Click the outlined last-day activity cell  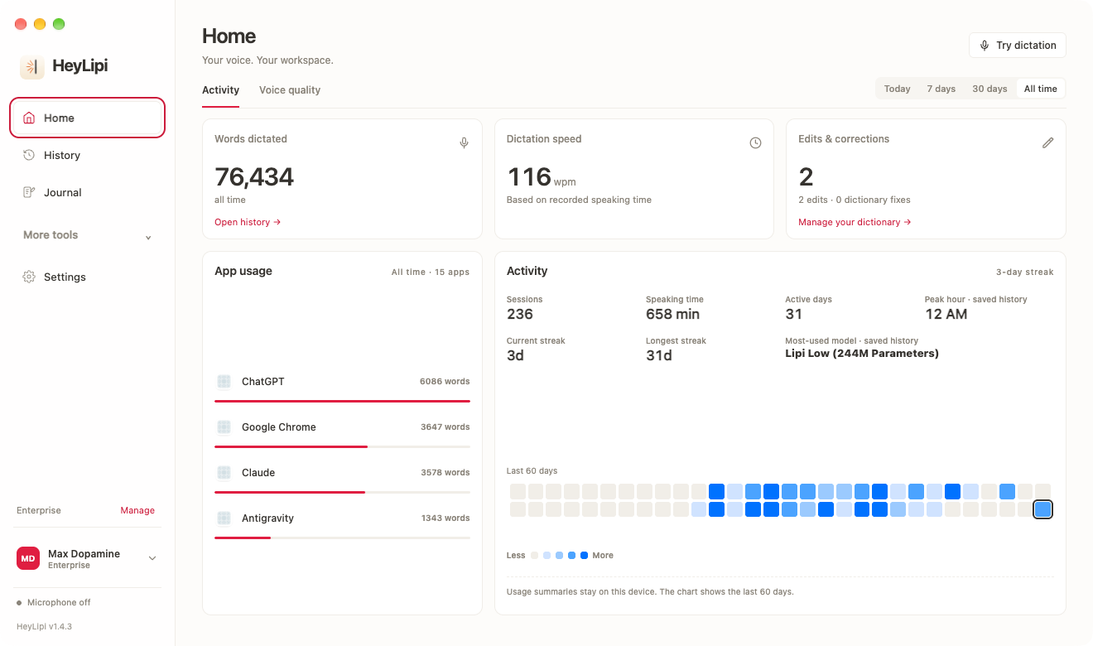pyautogui.click(x=1043, y=509)
